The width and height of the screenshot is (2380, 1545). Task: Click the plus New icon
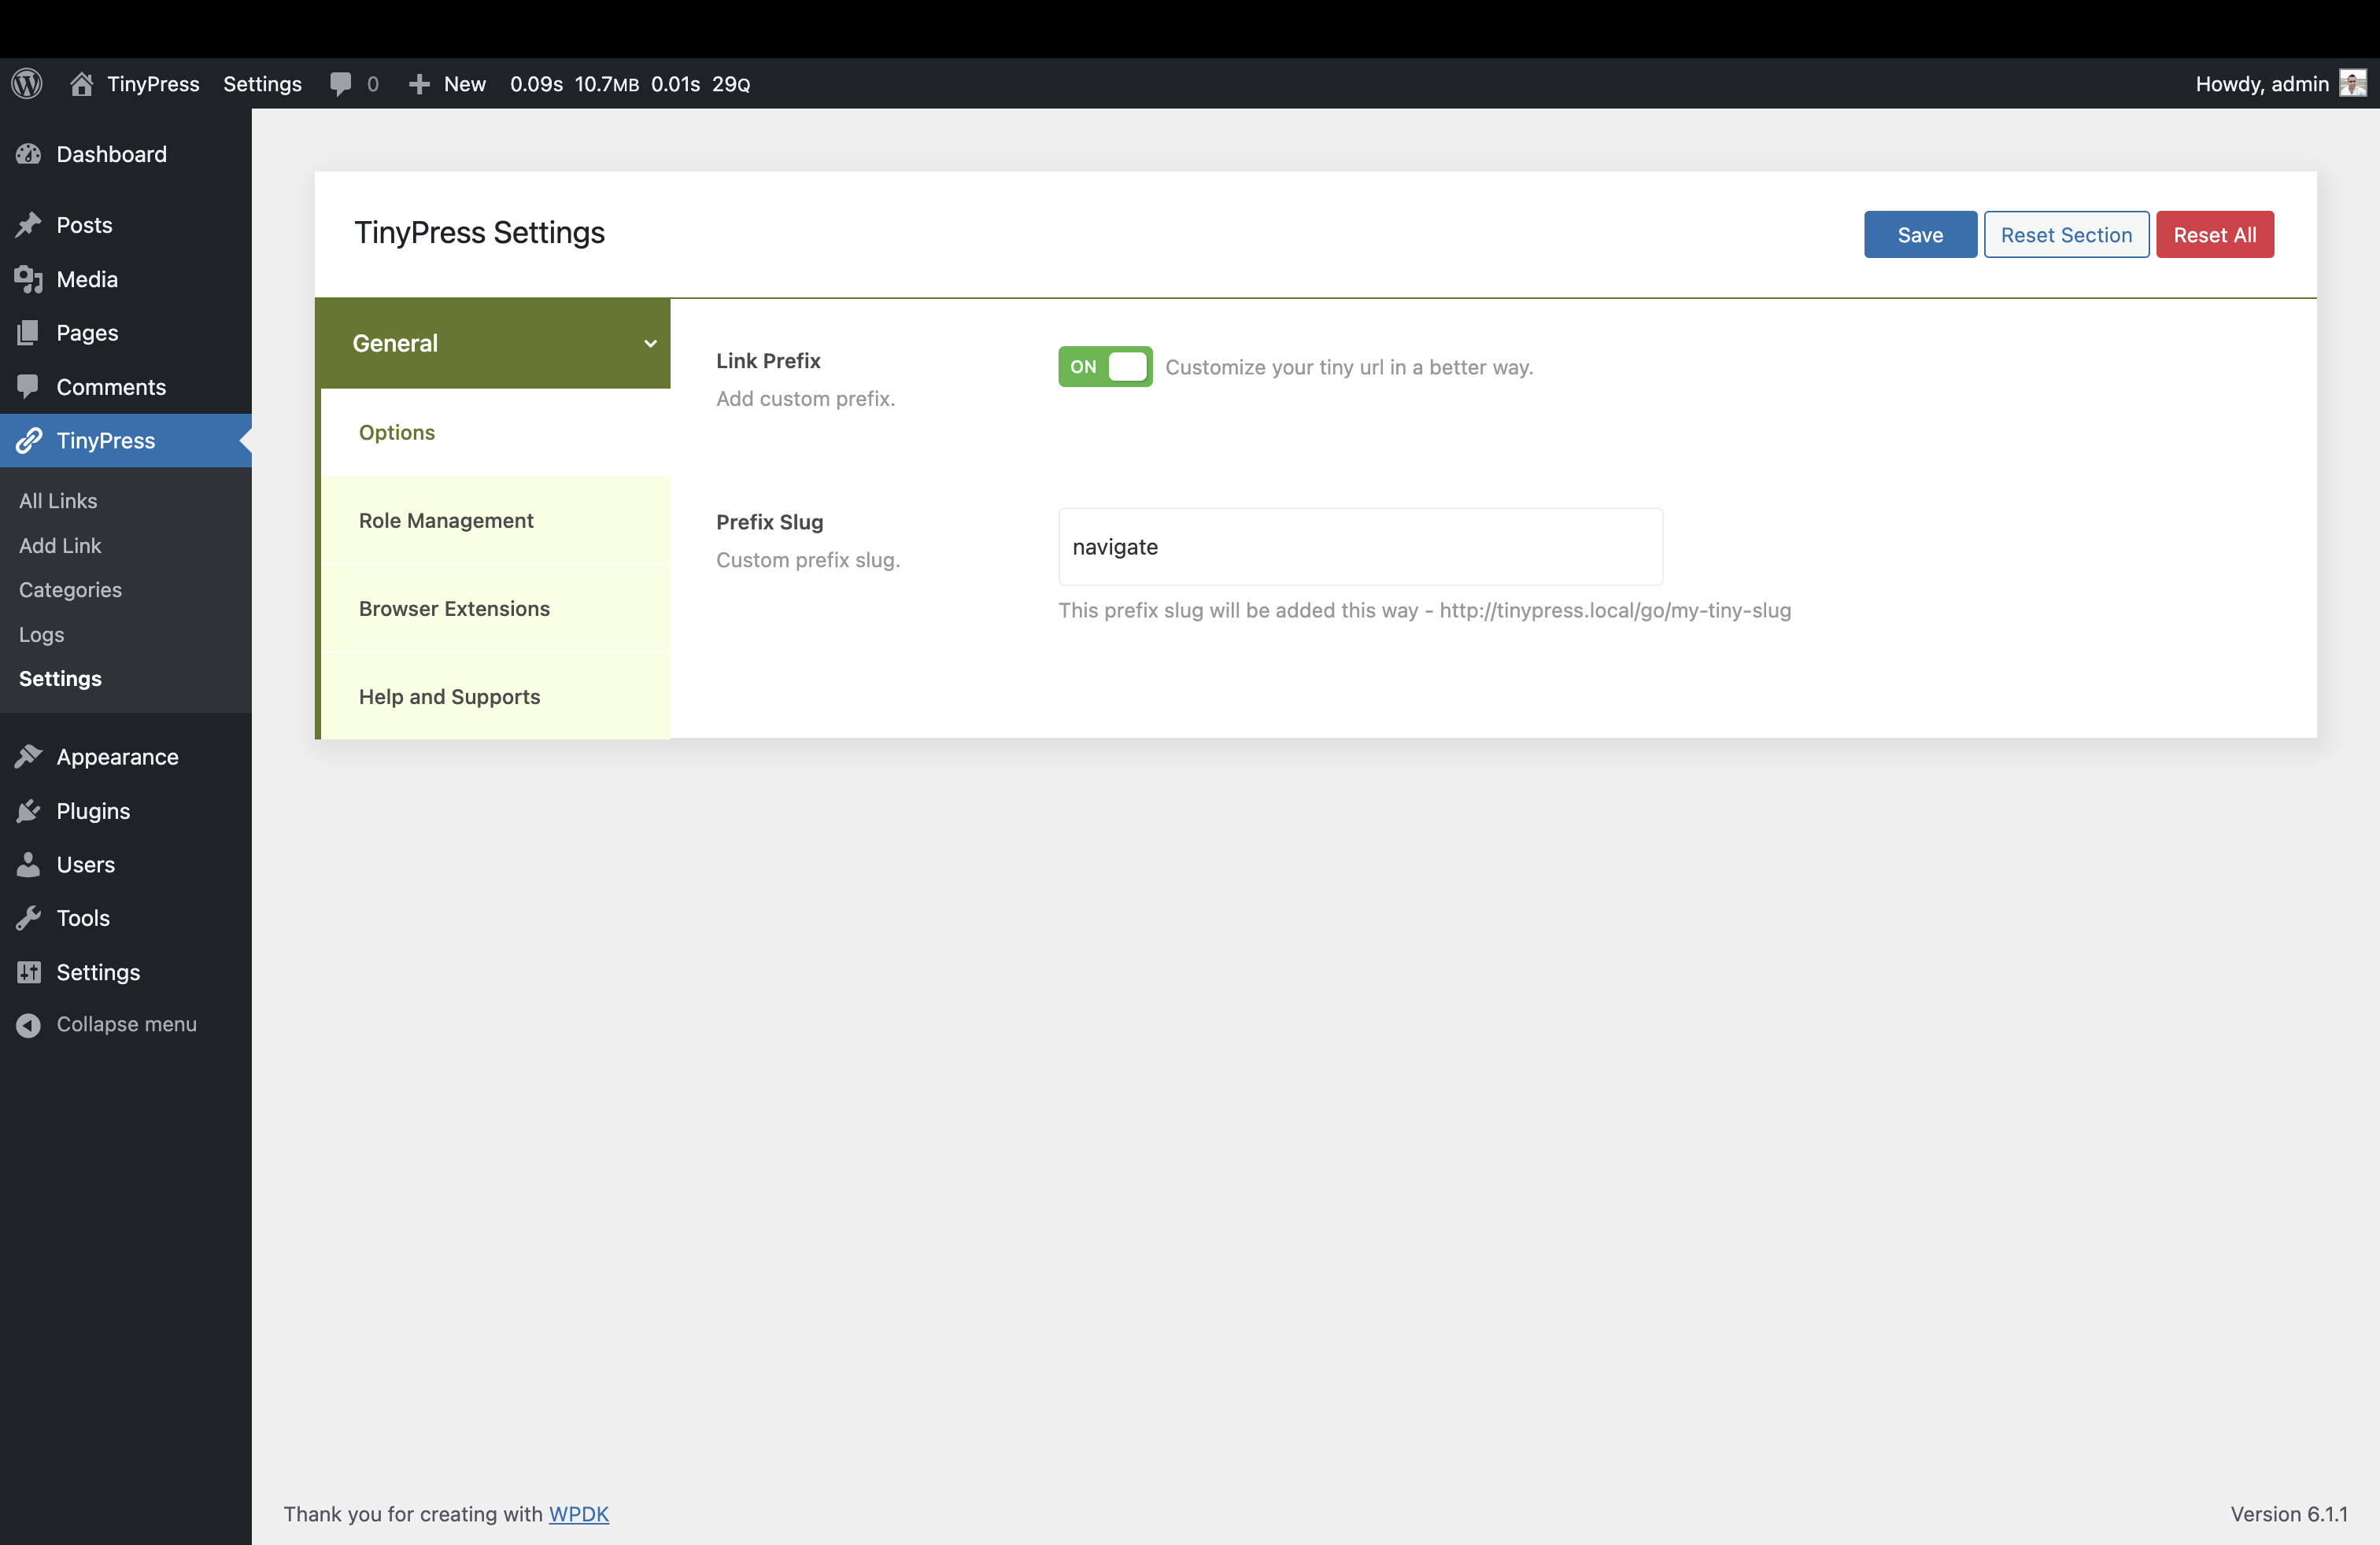click(x=419, y=84)
